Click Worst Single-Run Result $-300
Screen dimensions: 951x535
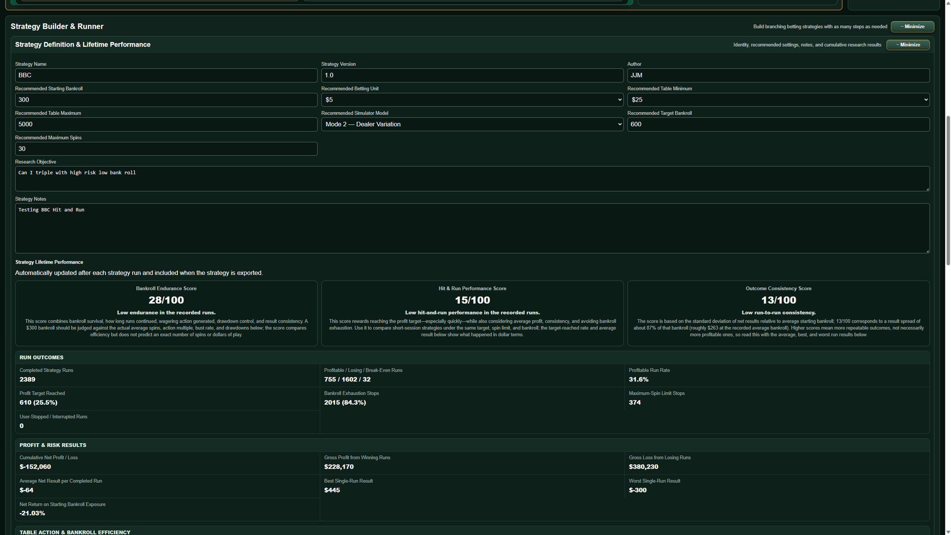637,490
